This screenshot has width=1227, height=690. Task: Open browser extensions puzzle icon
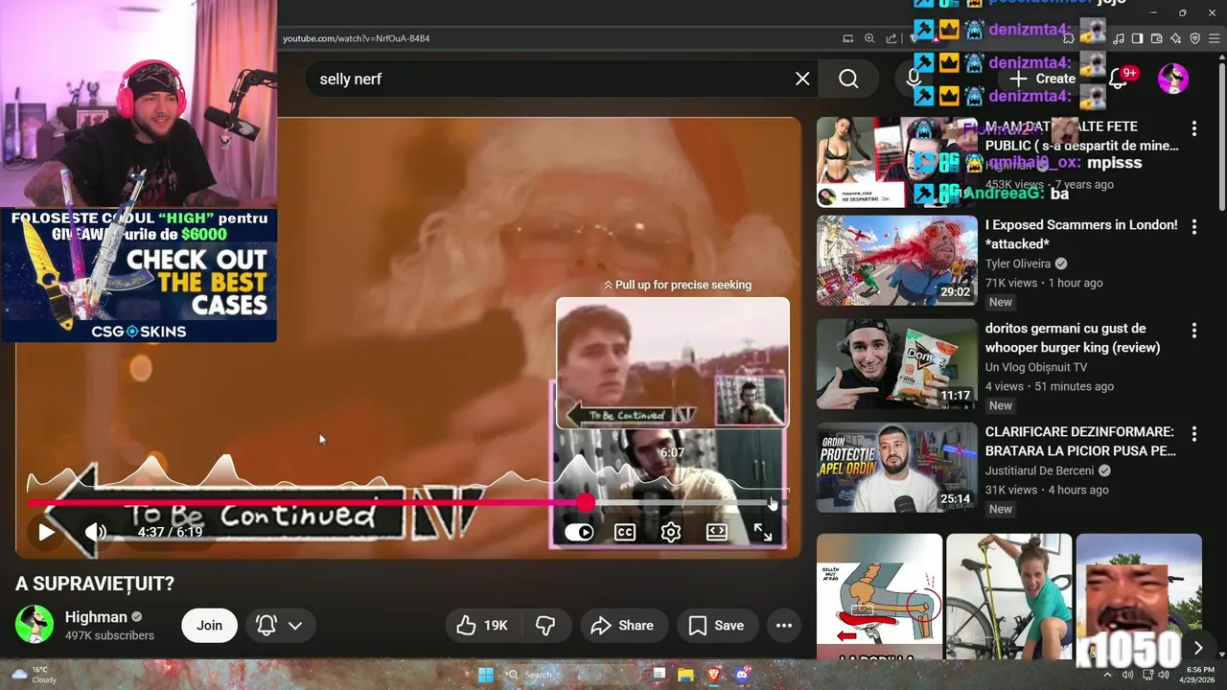(1068, 38)
